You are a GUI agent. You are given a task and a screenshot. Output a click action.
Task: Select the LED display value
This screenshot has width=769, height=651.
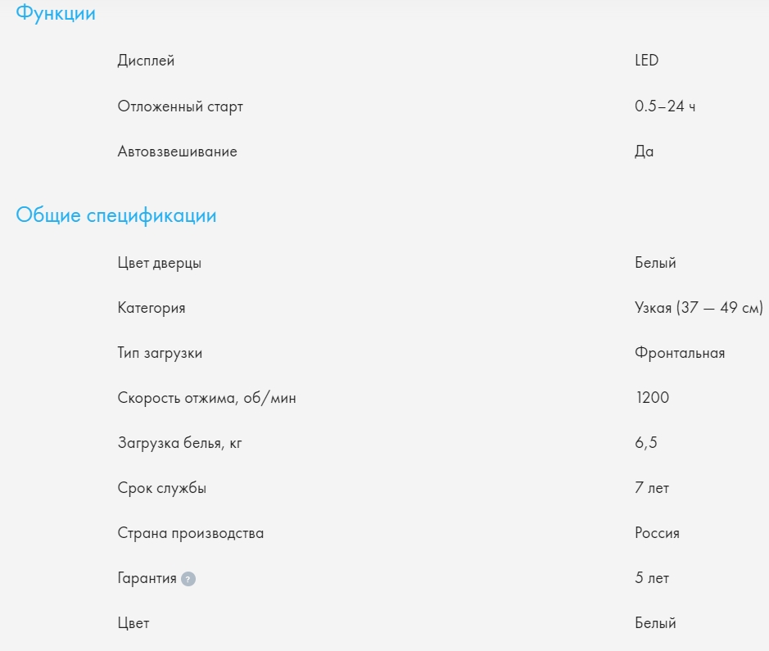646,61
